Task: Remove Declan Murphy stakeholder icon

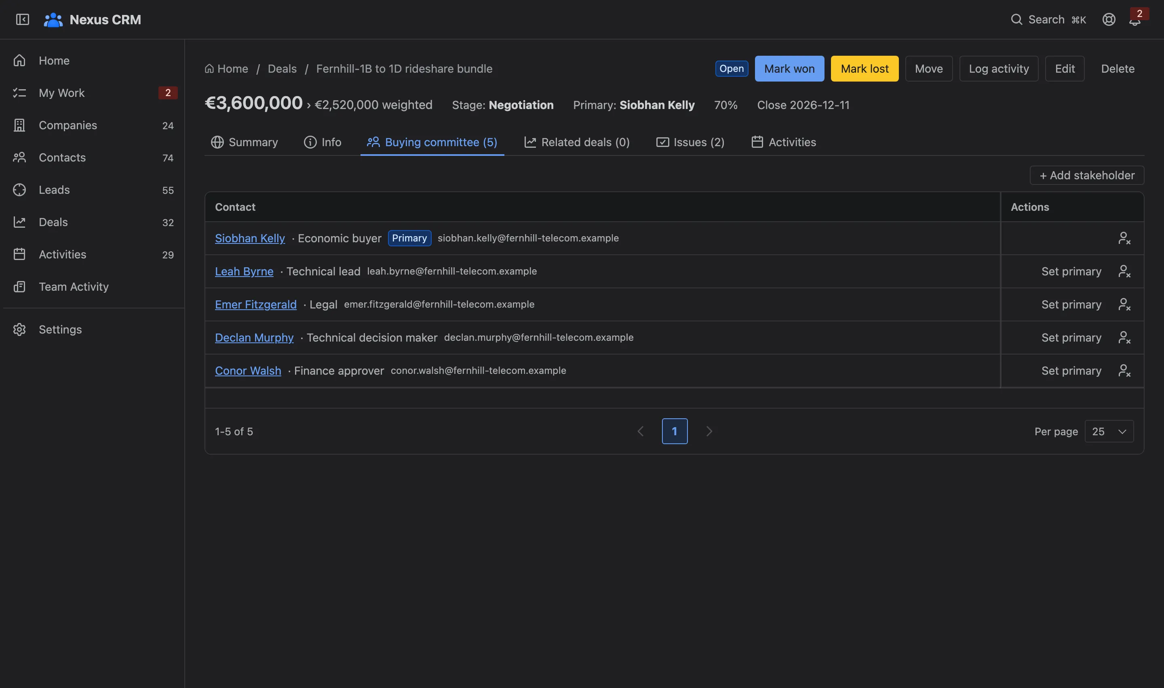Action: pyautogui.click(x=1124, y=338)
